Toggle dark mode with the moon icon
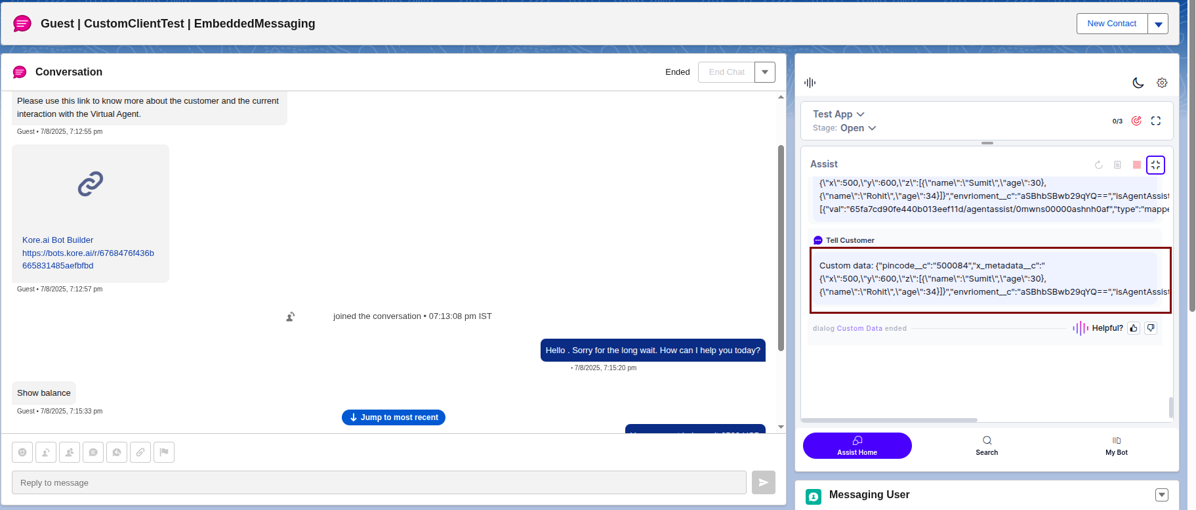 point(1138,83)
